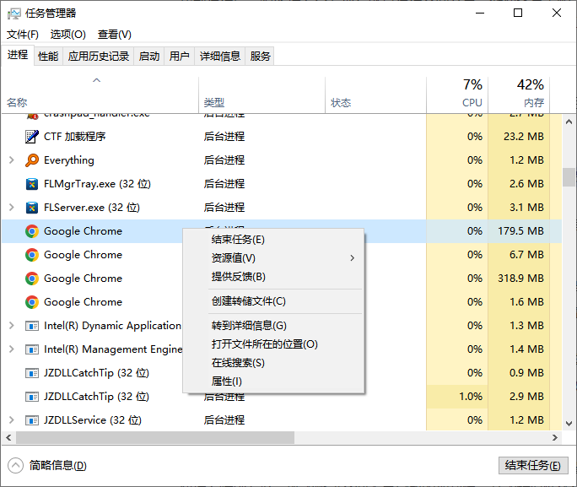The height and width of the screenshot is (487, 577).
Task: Click Chrome icon in the 179.5 MB row
Action: click(x=32, y=231)
